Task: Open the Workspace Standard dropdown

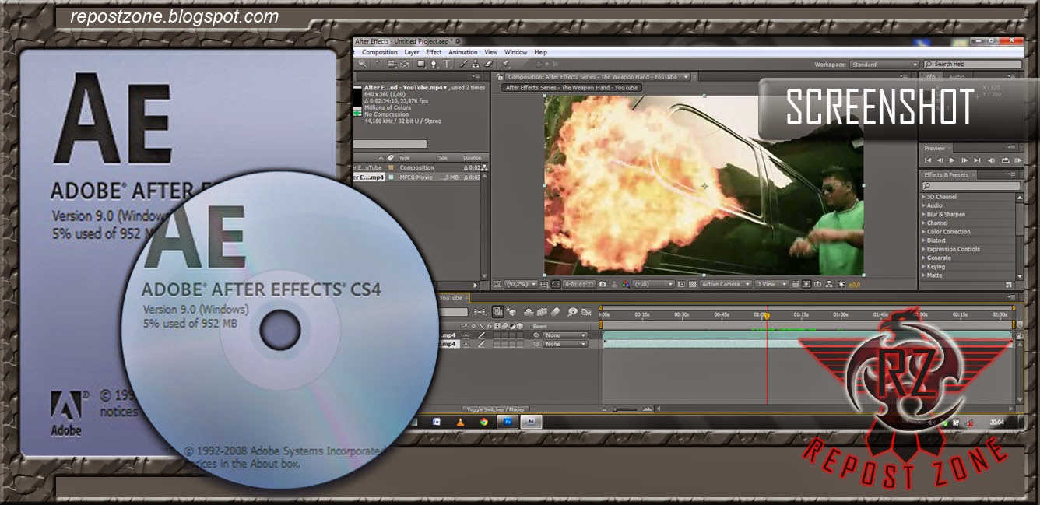Action: 884,65
